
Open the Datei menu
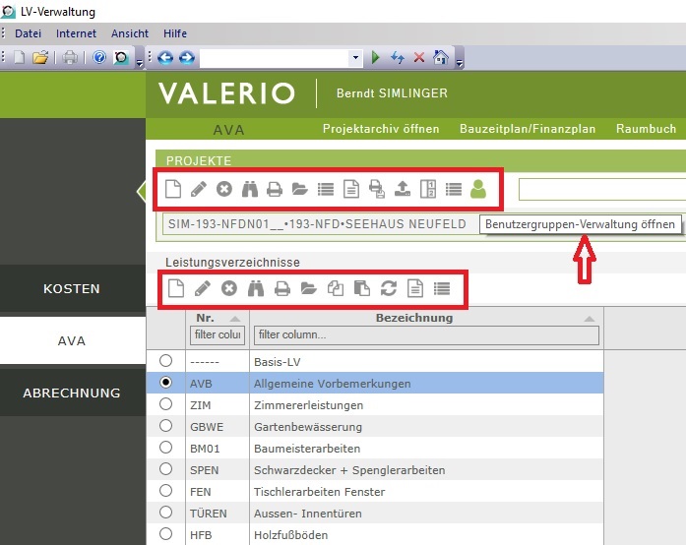coord(28,32)
